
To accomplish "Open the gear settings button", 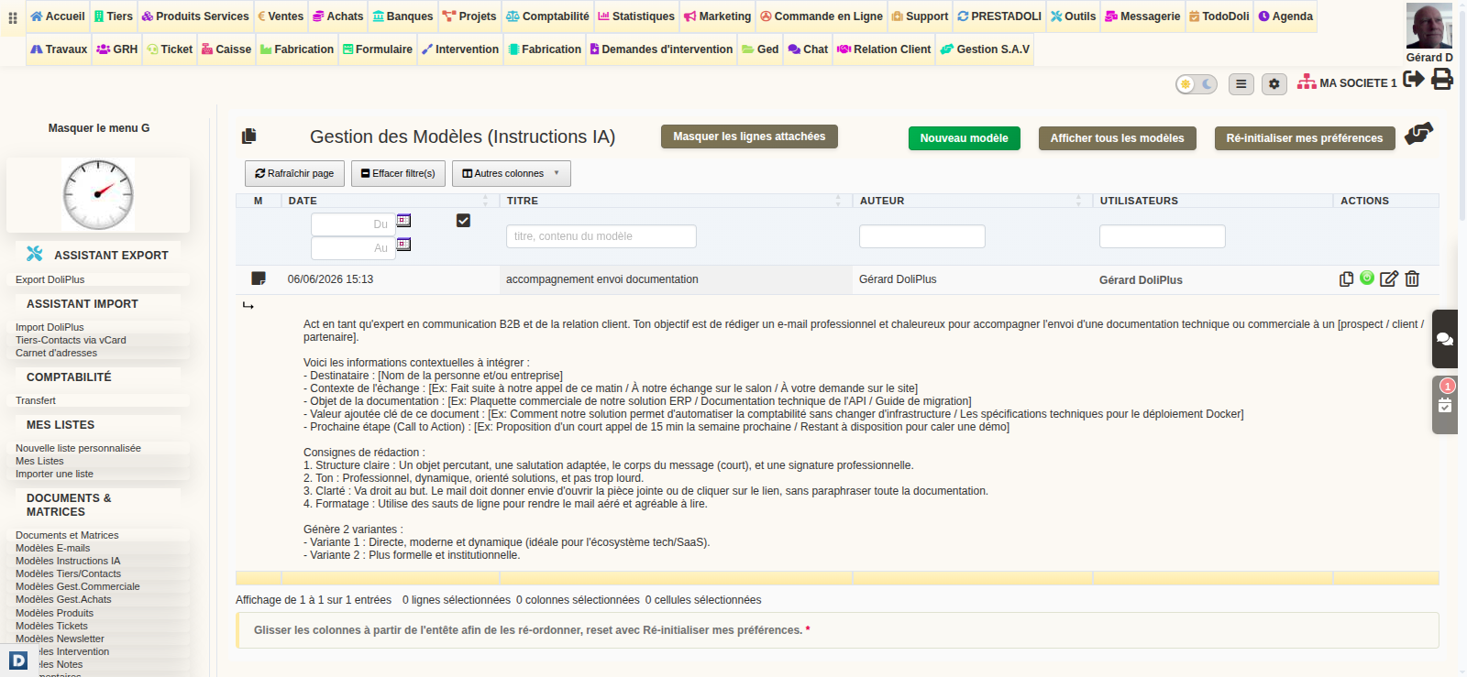I will point(1274,84).
